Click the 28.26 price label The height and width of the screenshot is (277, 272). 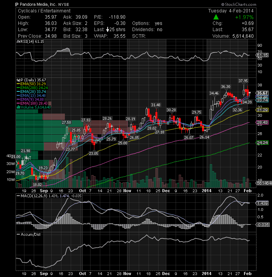click(x=107, y=119)
